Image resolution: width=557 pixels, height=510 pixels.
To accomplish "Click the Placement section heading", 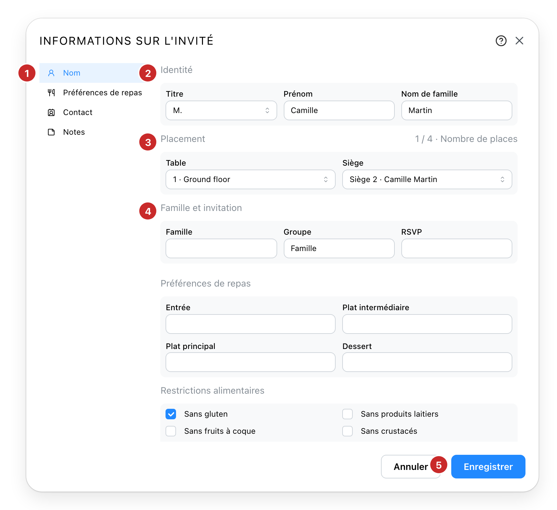I will point(183,139).
